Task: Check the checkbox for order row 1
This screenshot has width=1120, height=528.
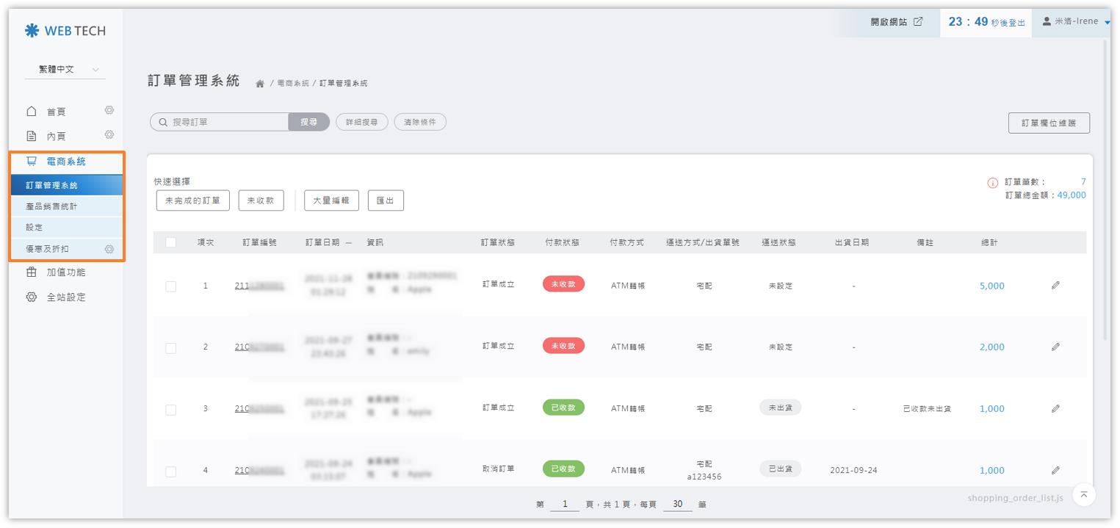Action: 171,286
